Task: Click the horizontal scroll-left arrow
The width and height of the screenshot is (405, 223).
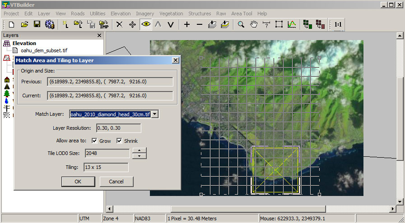Action: pyautogui.click(x=110, y=209)
